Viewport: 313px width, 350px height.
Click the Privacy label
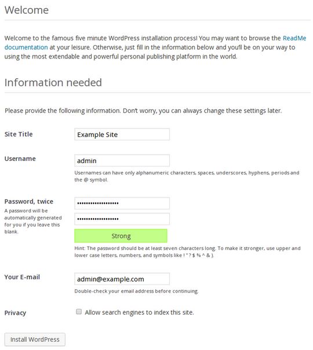tap(15, 313)
